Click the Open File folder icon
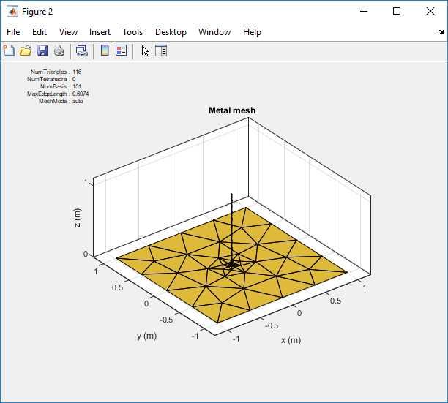This screenshot has width=448, height=403. coord(26,50)
